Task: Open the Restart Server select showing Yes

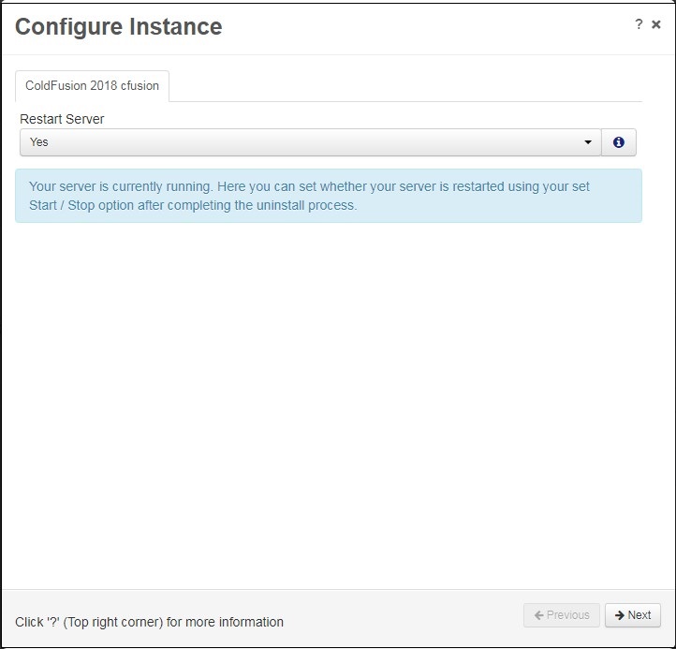Action: click(x=311, y=141)
